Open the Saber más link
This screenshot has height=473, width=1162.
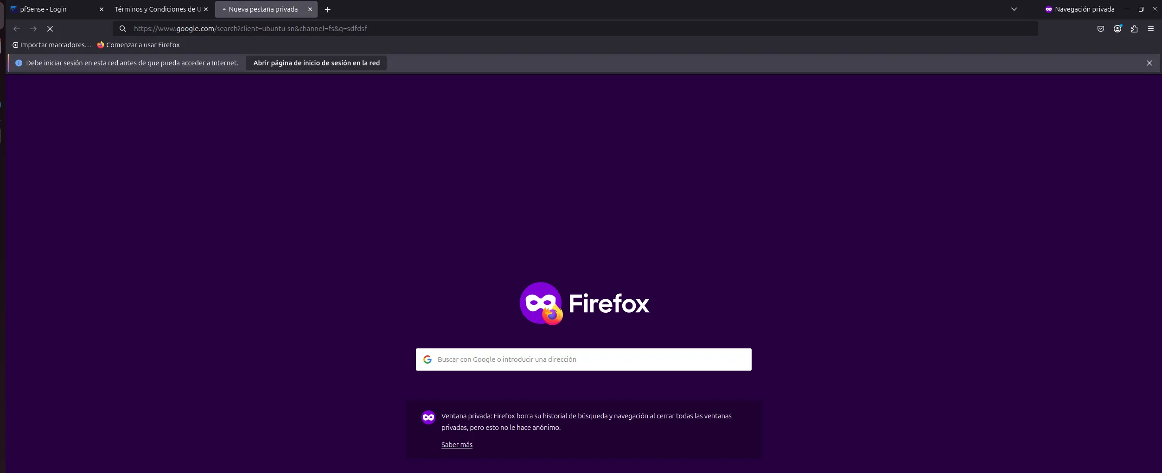(x=457, y=445)
